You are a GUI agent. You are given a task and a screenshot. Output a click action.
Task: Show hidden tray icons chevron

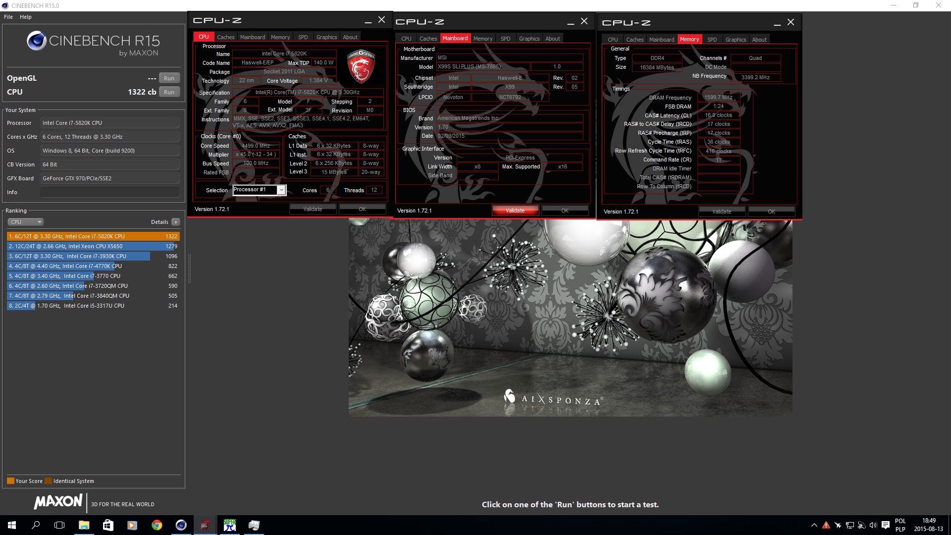coord(814,525)
